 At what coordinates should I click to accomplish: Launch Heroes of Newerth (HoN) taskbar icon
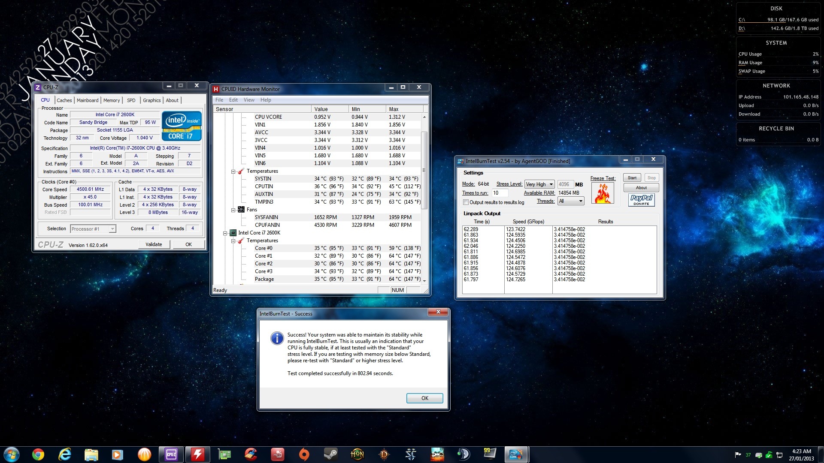(x=357, y=454)
